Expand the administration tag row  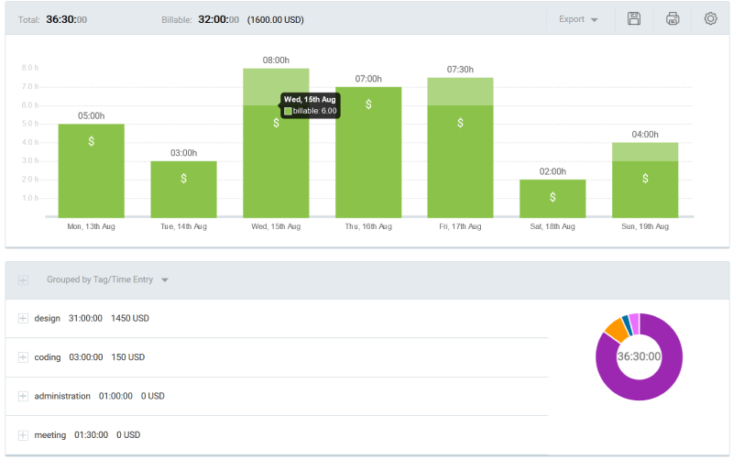tap(23, 396)
